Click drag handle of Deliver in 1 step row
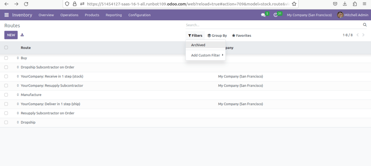 tap(18, 104)
